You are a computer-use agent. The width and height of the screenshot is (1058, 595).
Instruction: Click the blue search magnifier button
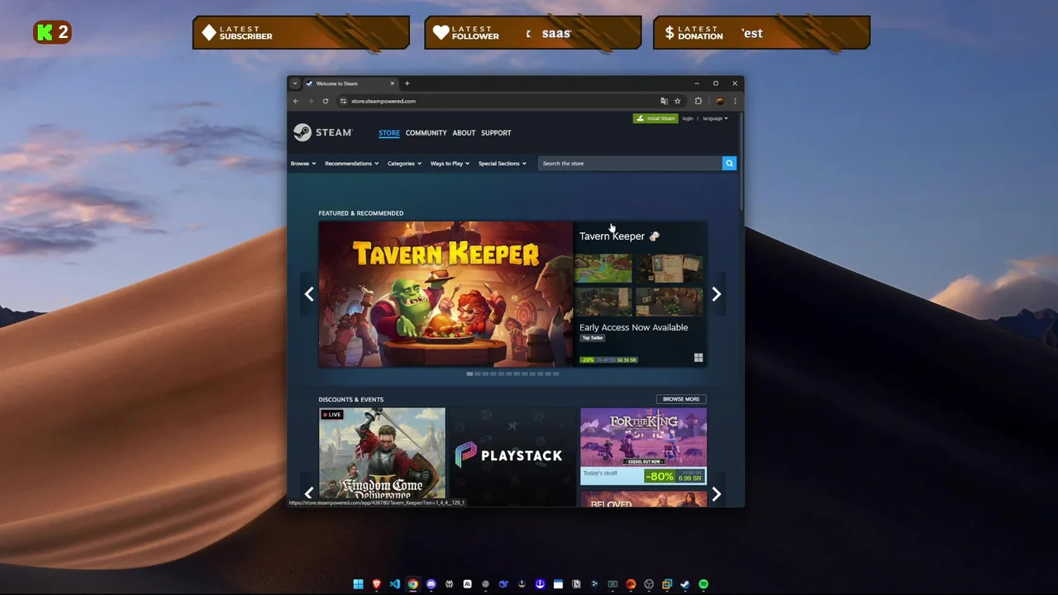point(729,164)
